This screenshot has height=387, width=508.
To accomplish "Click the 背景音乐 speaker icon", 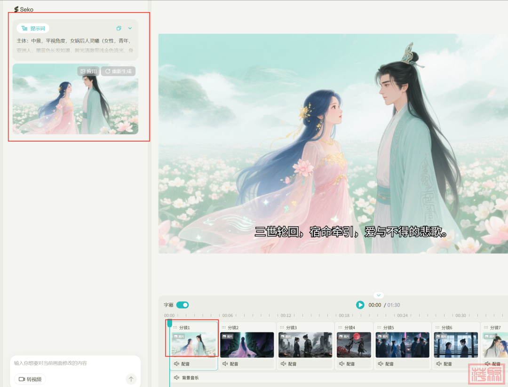I will point(177,378).
